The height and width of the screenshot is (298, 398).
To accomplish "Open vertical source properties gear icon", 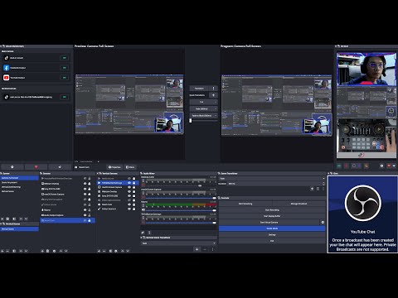I will pos(116,251).
